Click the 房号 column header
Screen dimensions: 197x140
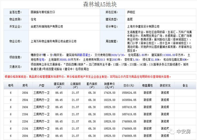25,86
